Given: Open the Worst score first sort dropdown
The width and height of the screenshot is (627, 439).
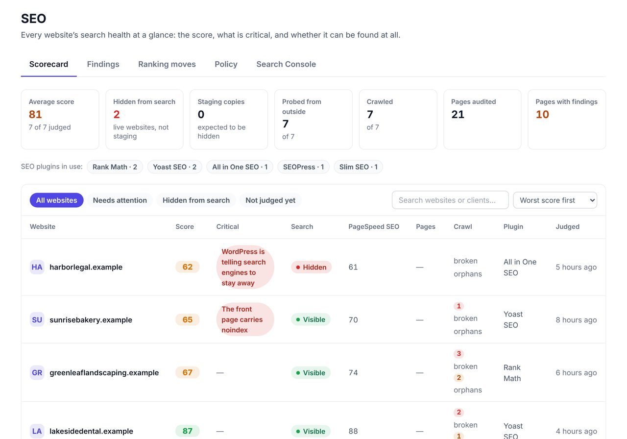Looking at the screenshot, I should coord(555,200).
